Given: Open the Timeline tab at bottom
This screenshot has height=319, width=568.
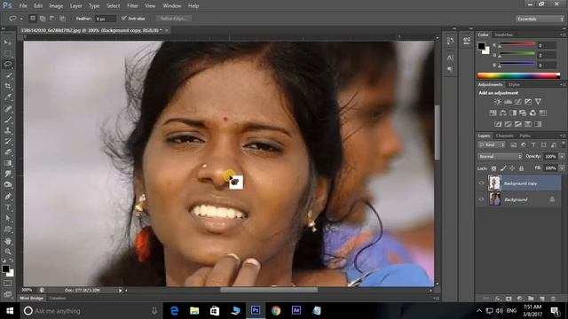Looking at the screenshot, I should (x=57, y=299).
